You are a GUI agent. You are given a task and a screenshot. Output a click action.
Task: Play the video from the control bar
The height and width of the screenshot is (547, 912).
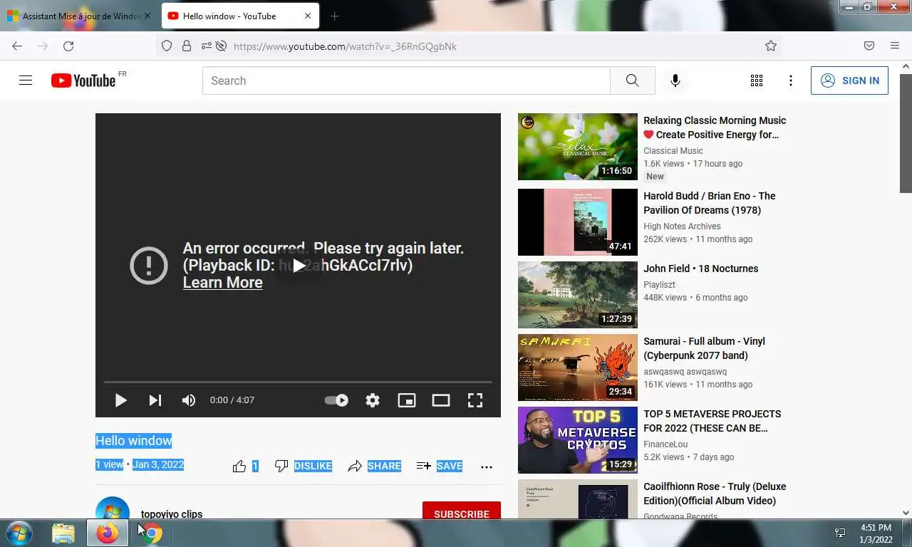[x=120, y=400]
